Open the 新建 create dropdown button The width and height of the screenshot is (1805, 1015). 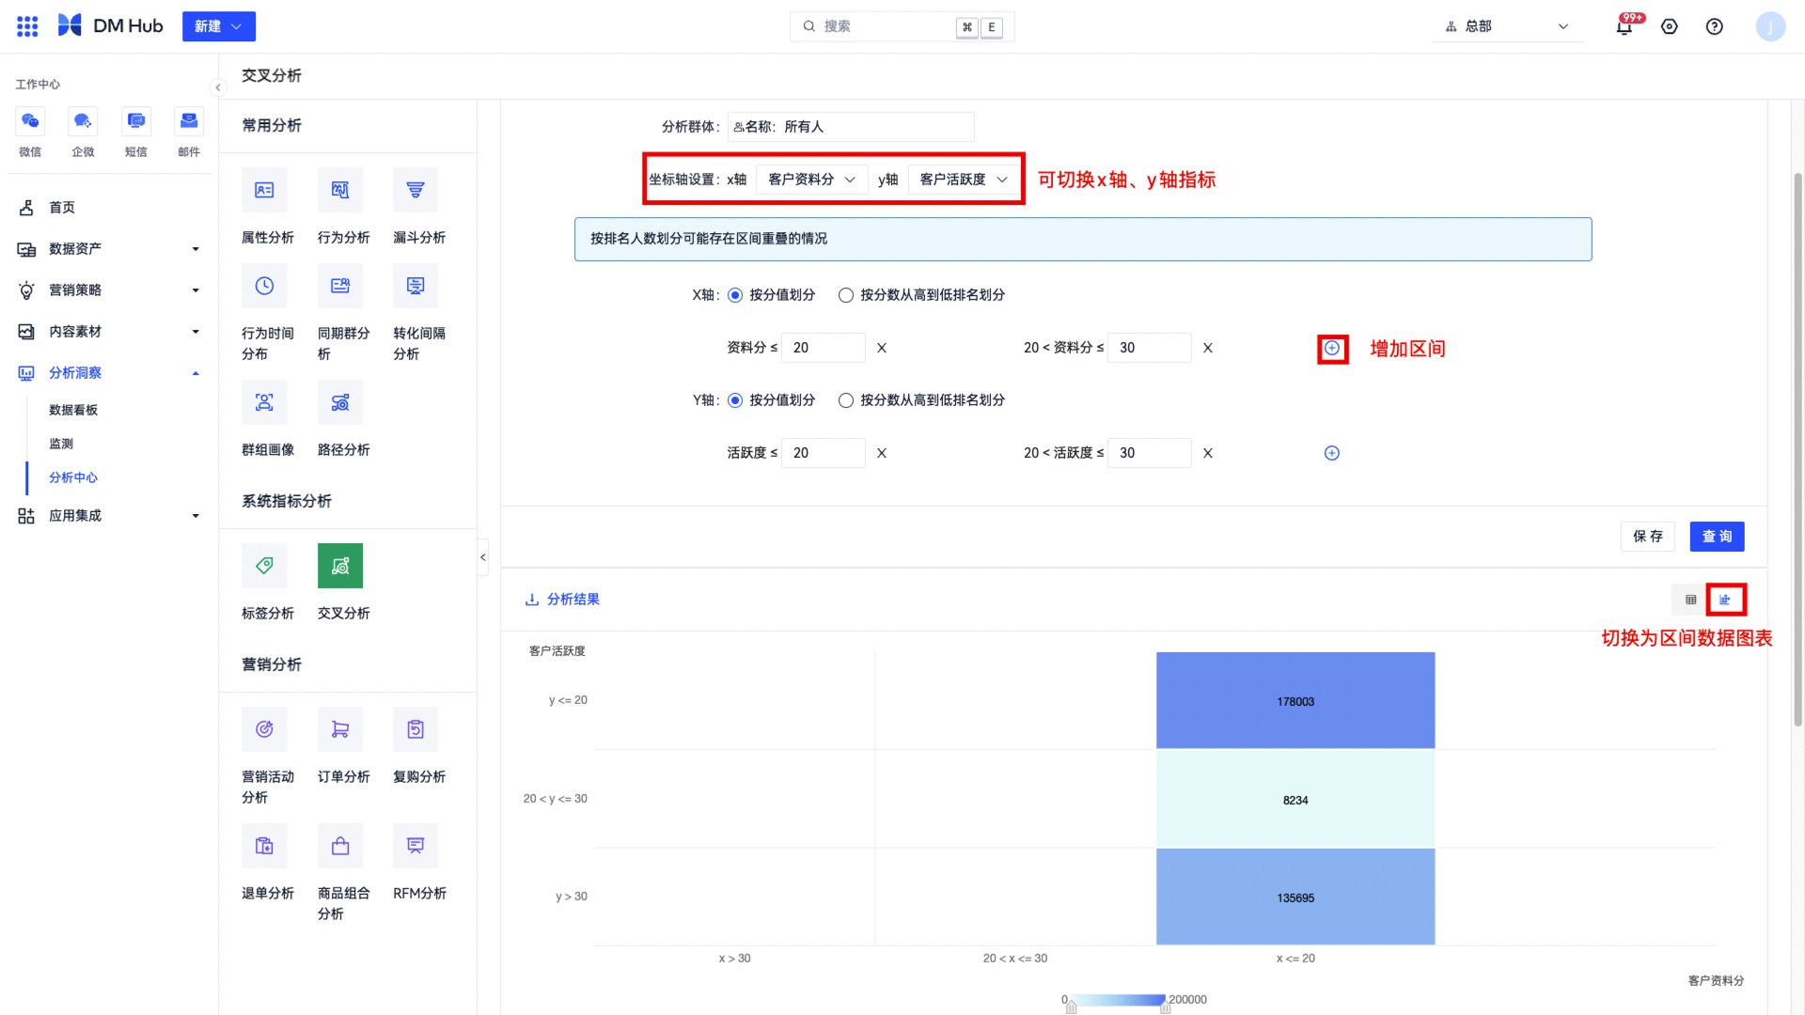pos(218,26)
